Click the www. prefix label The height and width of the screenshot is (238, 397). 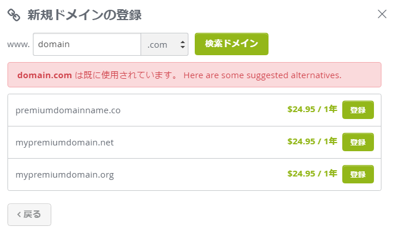click(18, 44)
